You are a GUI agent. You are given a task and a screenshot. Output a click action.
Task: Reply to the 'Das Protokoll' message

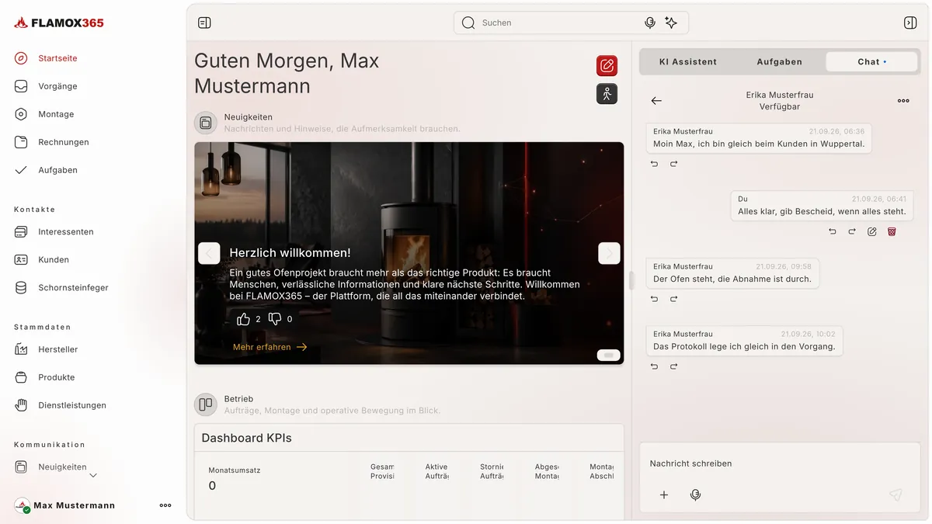pos(654,366)
